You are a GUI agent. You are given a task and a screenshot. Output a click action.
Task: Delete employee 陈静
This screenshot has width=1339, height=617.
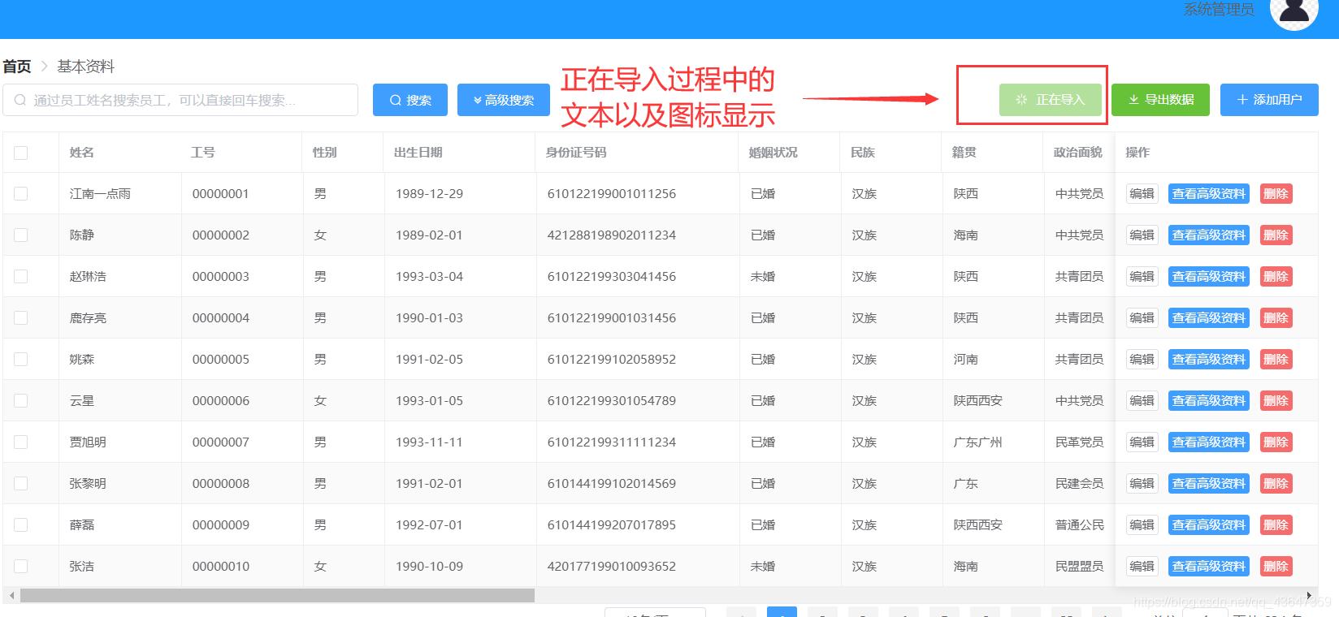click(1276, 235)
